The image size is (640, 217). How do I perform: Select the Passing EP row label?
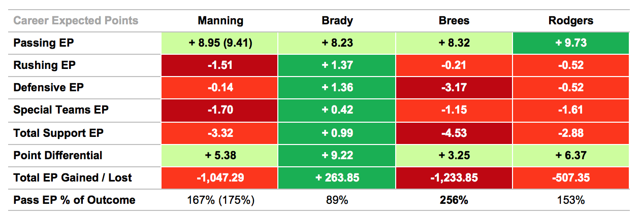click(44, 43)
